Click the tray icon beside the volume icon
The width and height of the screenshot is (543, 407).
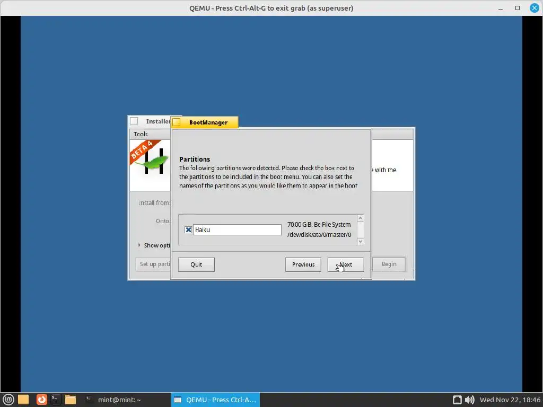[x=457, y=400]
